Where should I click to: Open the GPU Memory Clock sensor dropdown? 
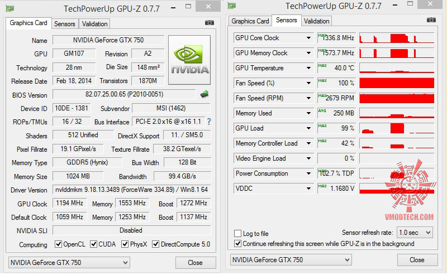(x=308, y=53)
